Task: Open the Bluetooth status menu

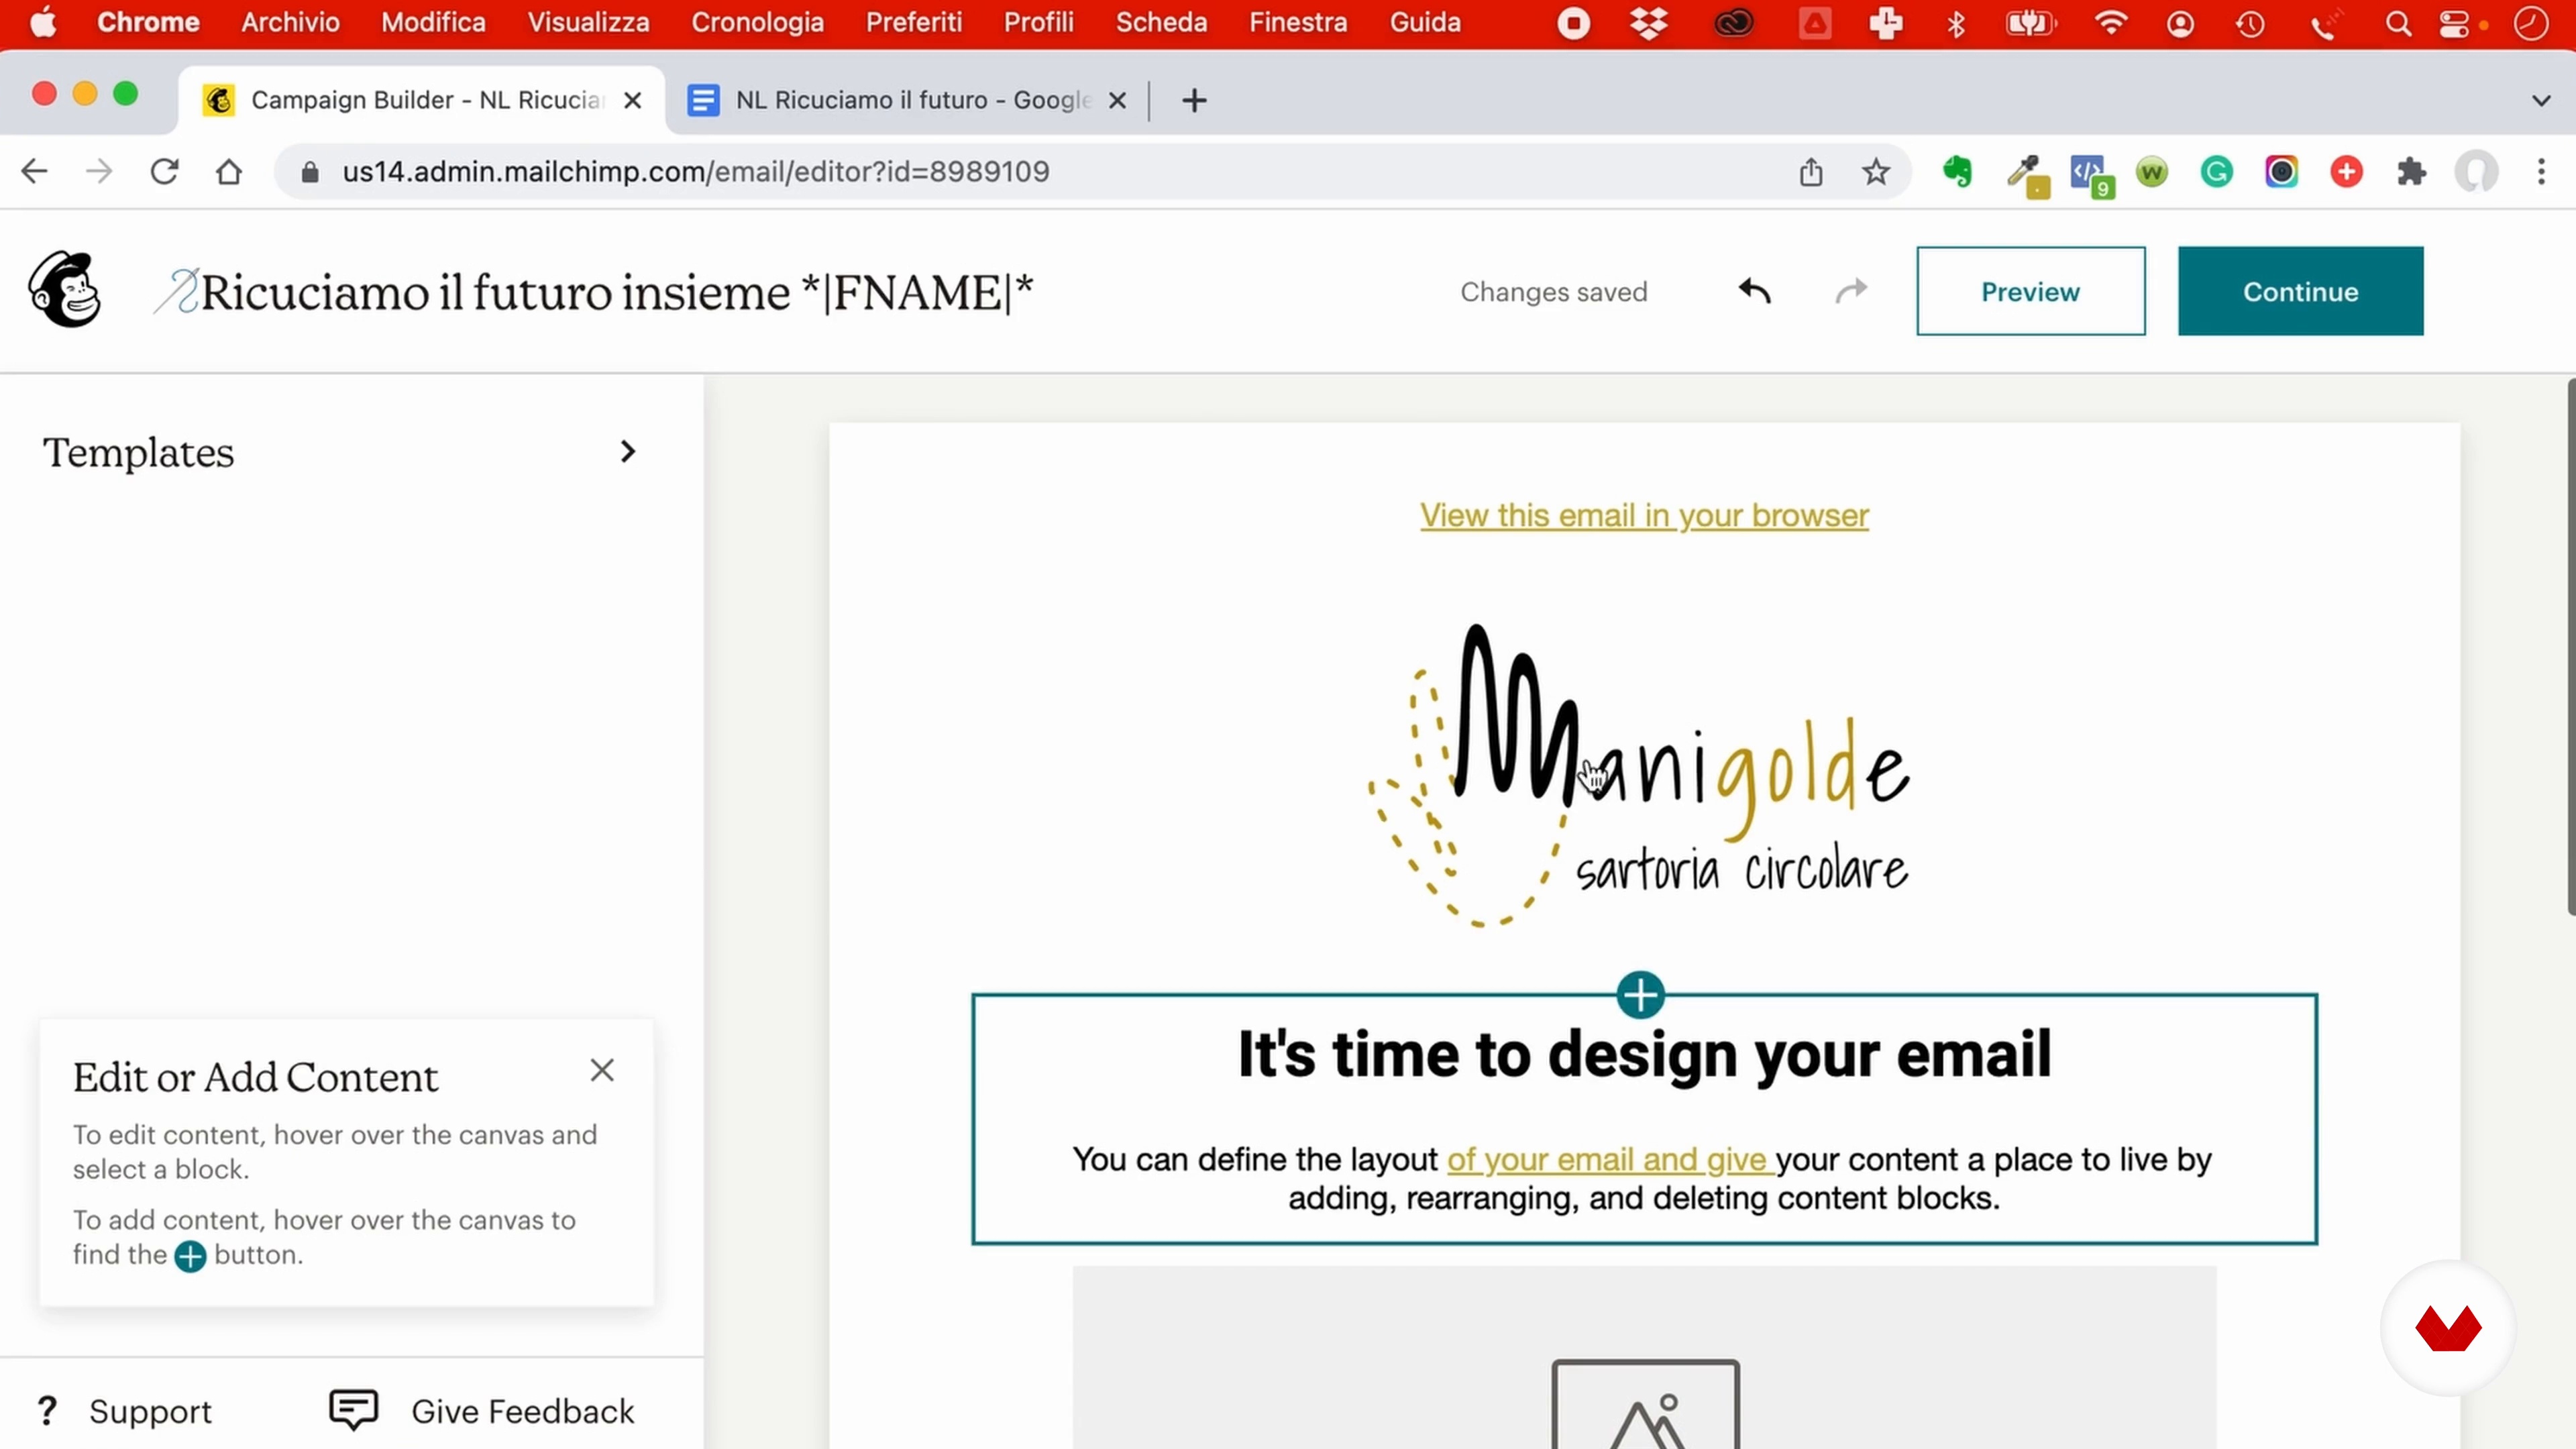Action: (1956, 23)
